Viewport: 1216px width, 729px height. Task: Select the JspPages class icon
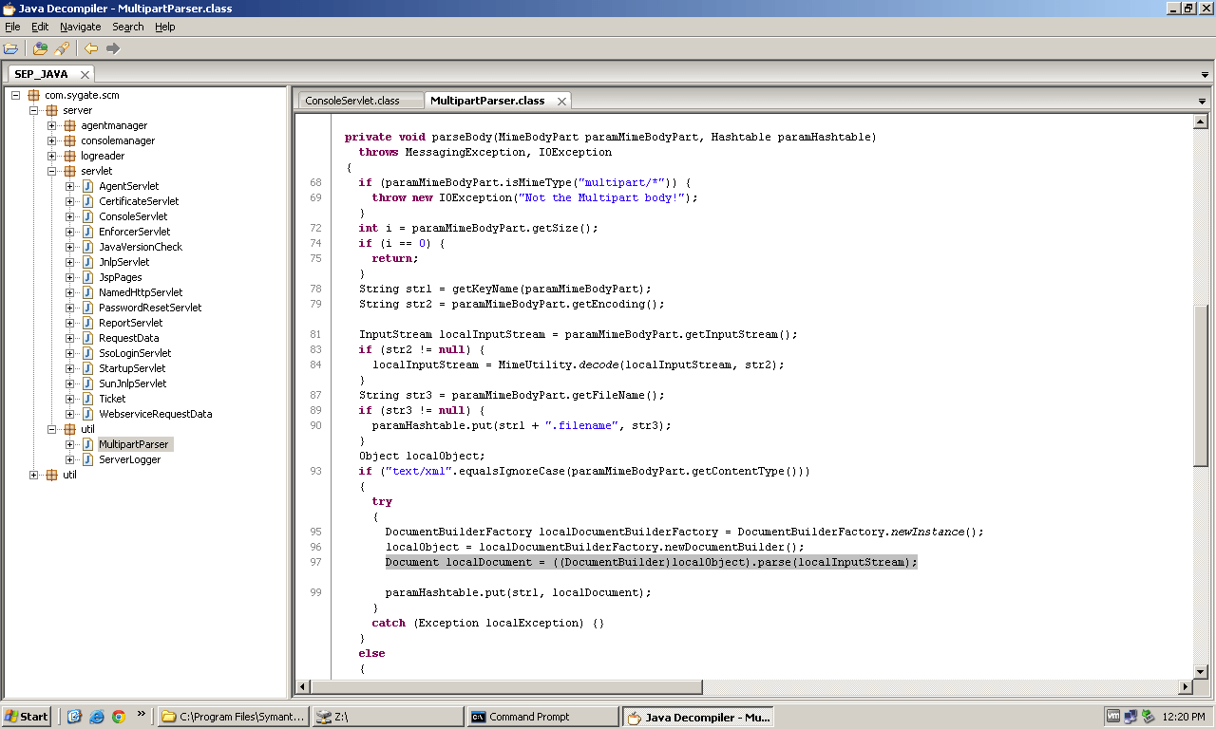[x=87, y=277]
